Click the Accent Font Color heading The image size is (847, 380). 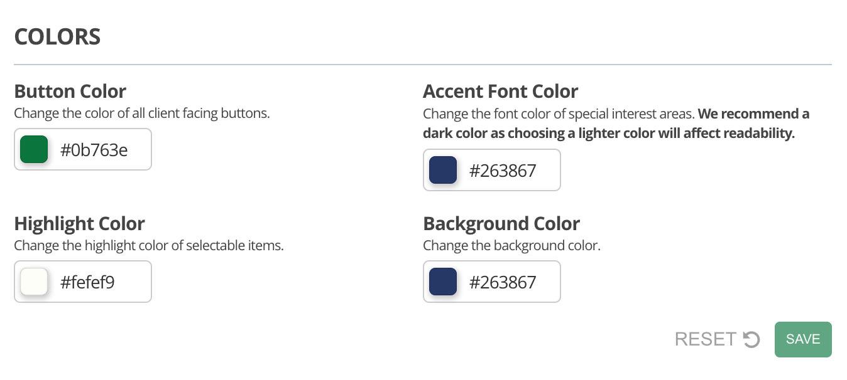500,92
